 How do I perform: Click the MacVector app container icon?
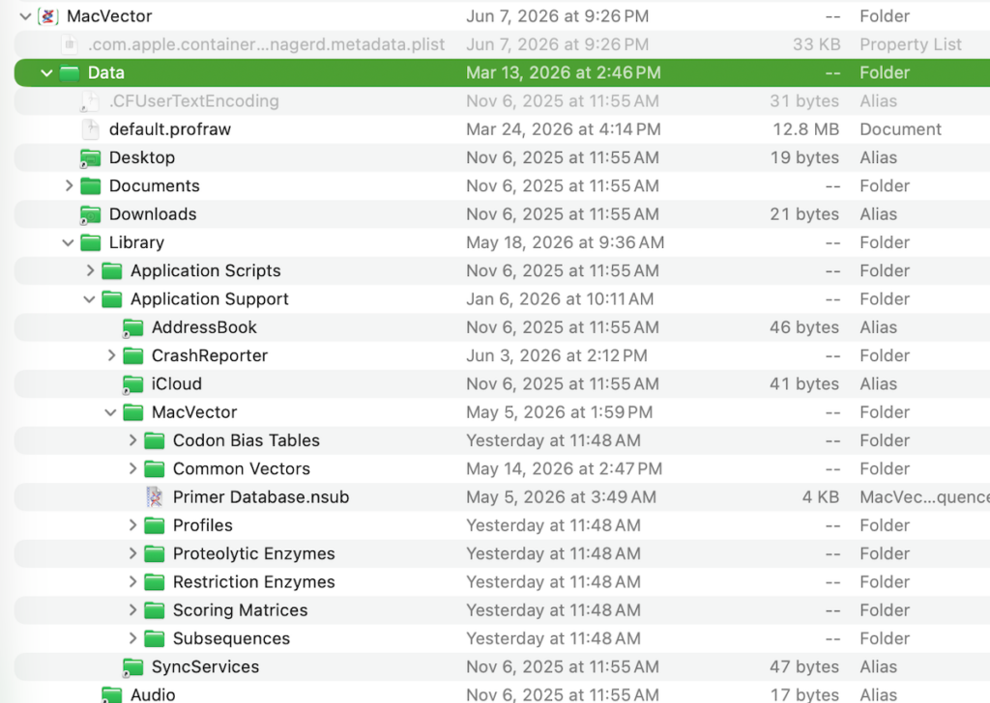point(48,16)
